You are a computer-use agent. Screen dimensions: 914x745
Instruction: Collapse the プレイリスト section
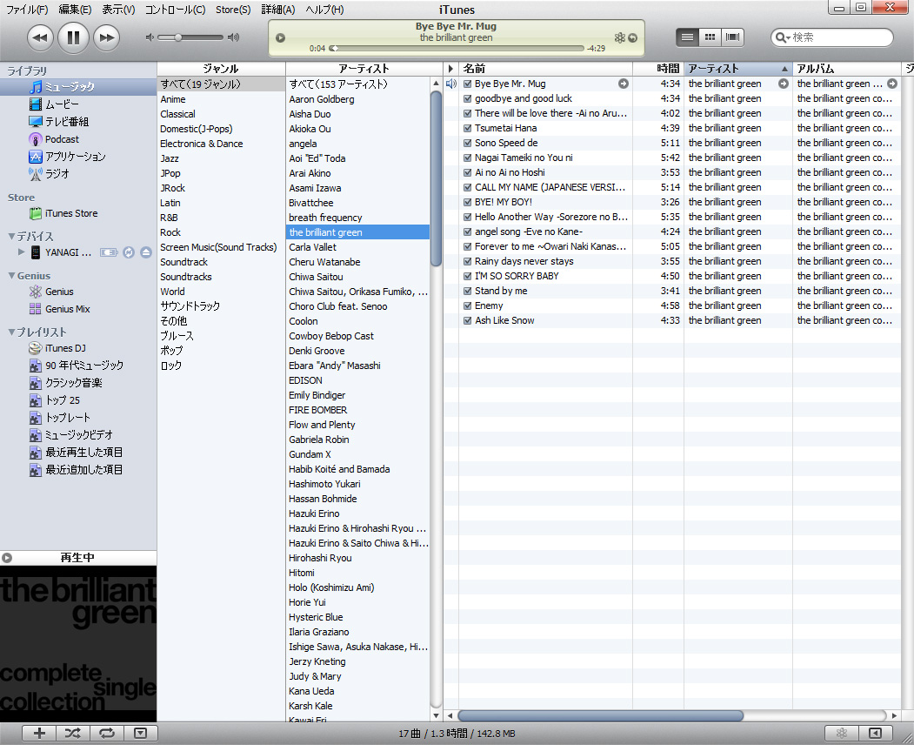[11, 332]
